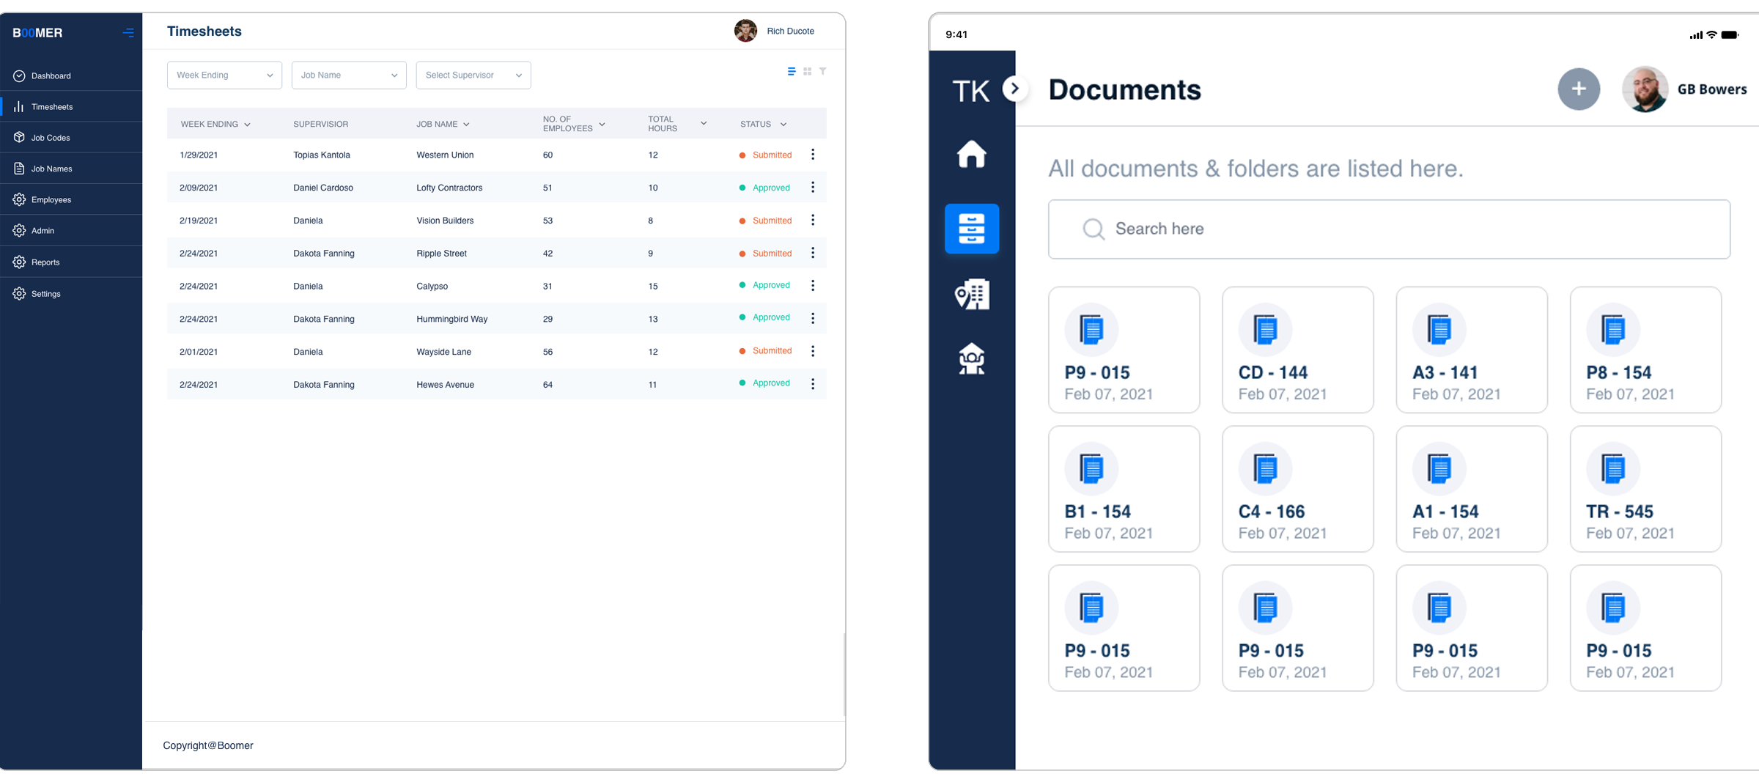1759x782 pixels.
Task: Collapse the Boomer sidebar hamburger icon
Action: [128, 33]
